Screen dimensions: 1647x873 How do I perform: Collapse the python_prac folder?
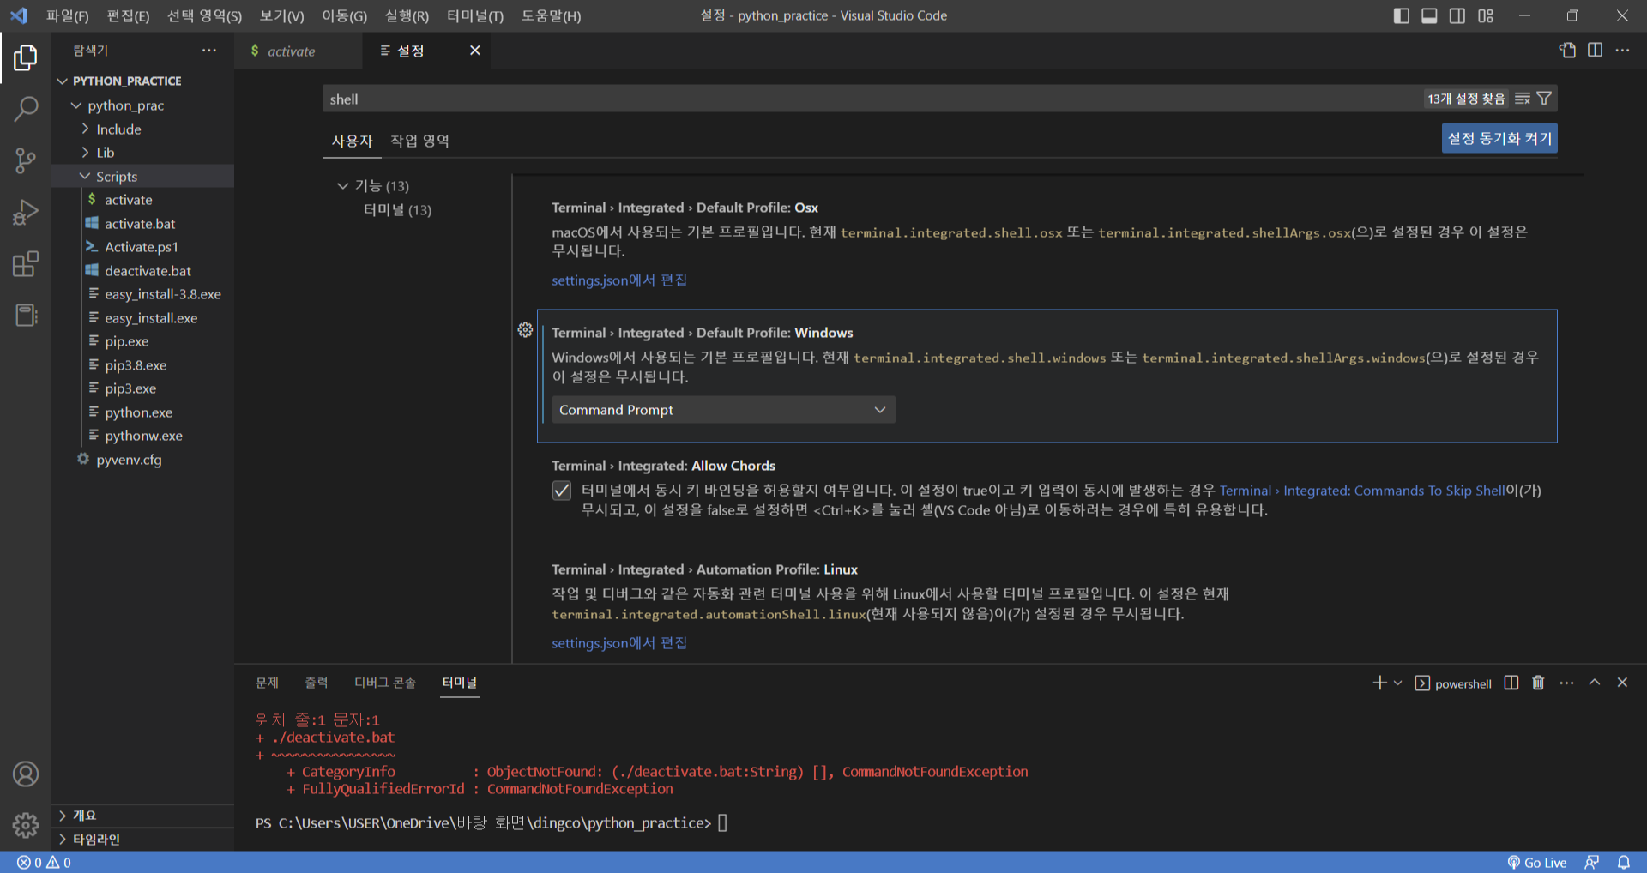click(76, 105)
